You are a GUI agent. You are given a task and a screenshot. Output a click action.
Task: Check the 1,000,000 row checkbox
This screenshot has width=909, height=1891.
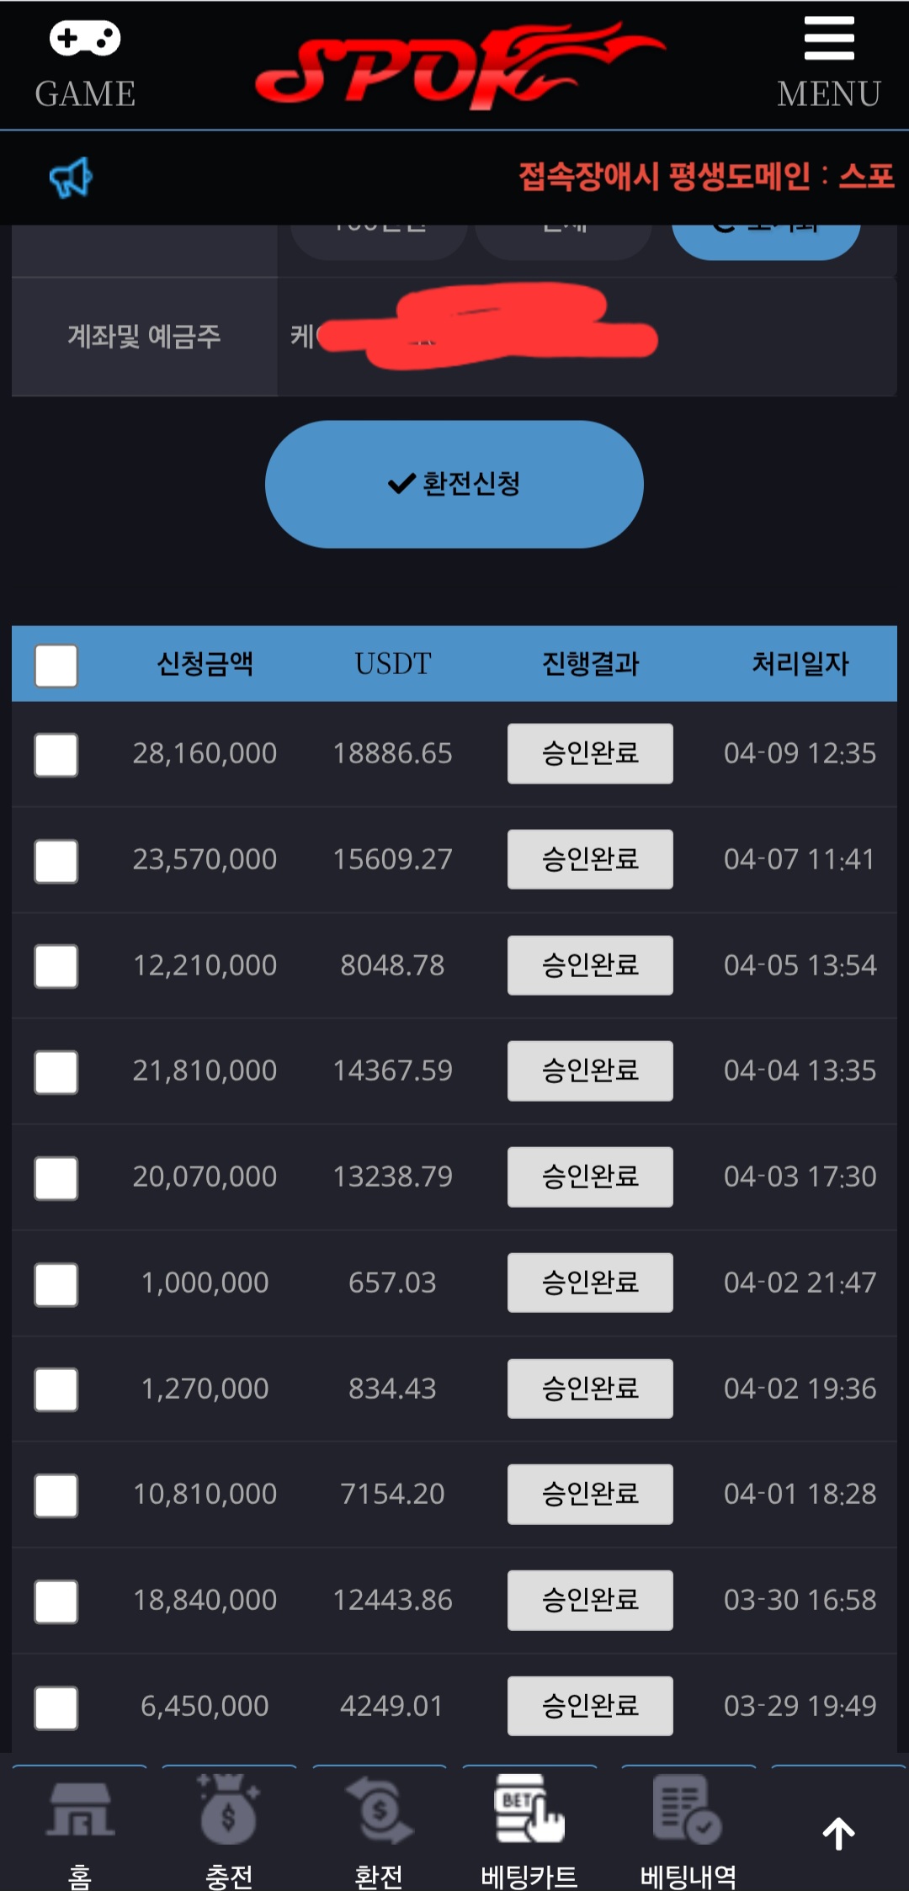point(56,1284)
